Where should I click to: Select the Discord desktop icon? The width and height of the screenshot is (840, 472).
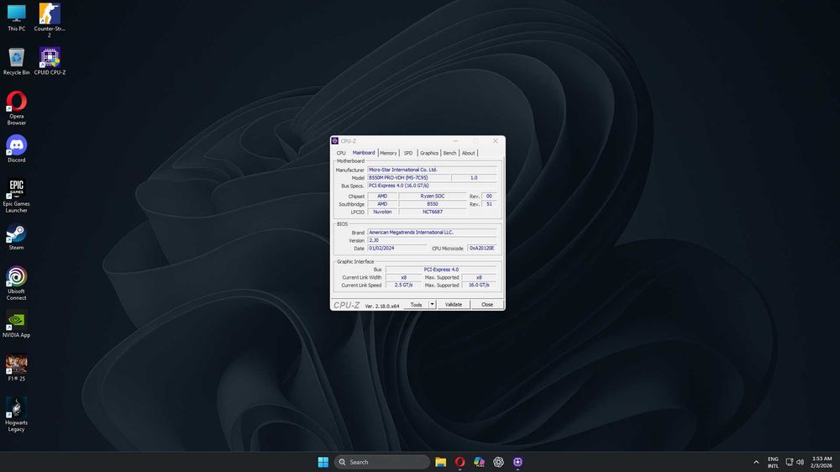coord(16,149)
